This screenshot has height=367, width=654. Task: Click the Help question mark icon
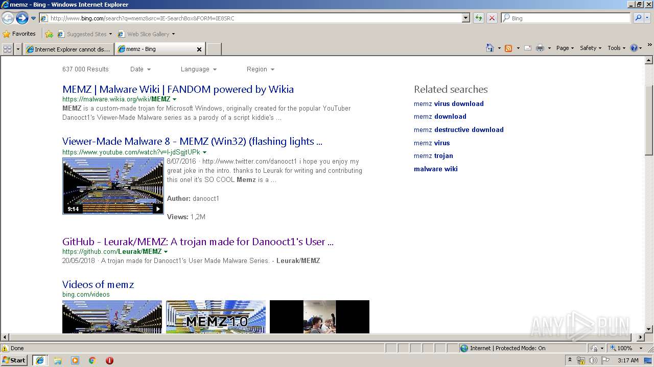point(634,48)
